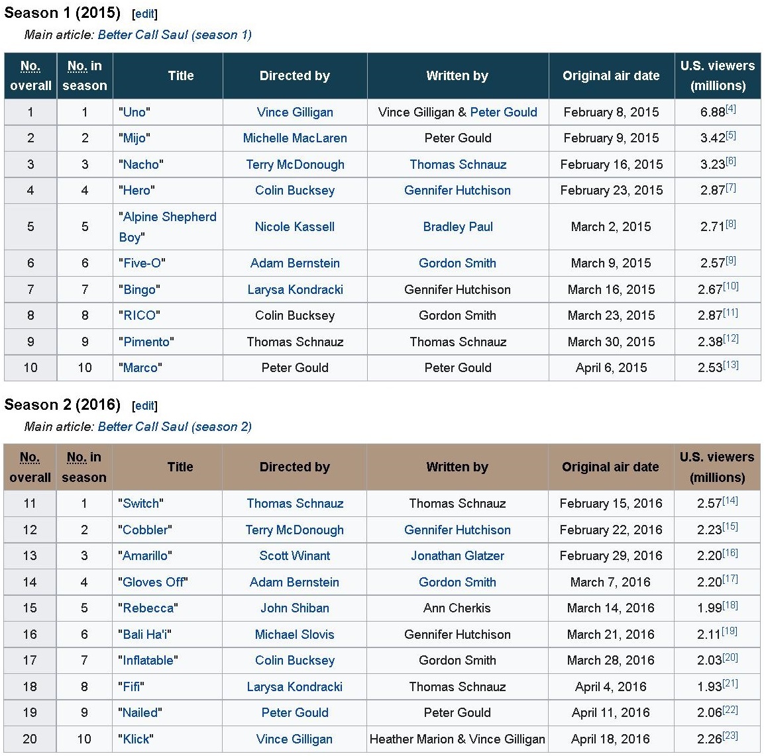Follow the "Mijo" episode link
Screen dimensions: 766x756
pyautogui.click(x=135, y=138)
